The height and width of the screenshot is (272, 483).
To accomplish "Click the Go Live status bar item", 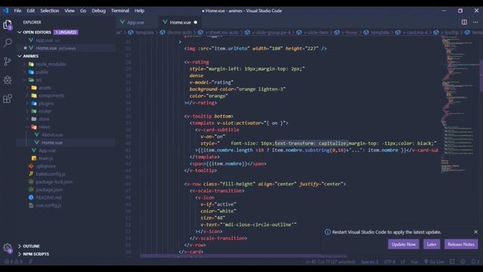I will (434, 262).
